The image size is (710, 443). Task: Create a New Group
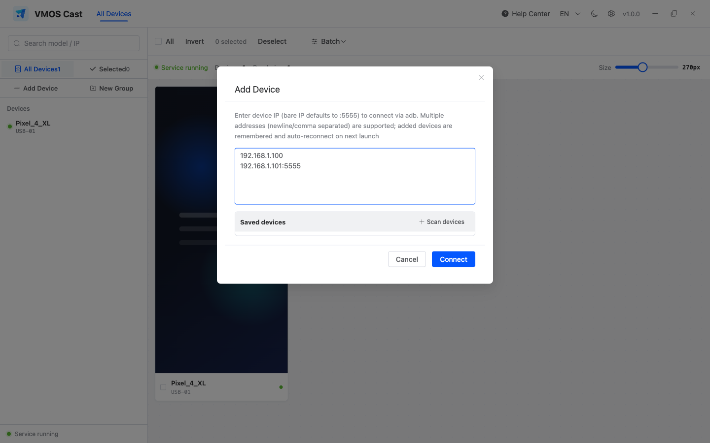tap(111, 88)
